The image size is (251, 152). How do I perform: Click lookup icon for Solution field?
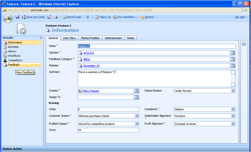pos(233,53)
